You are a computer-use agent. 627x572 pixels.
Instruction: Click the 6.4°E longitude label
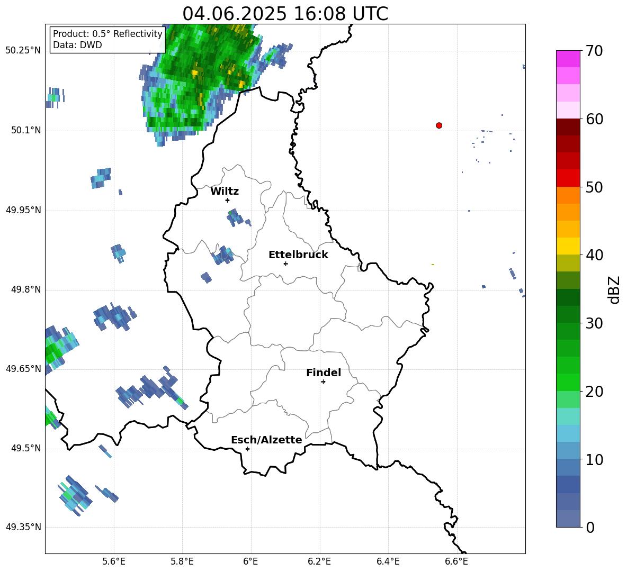388,561
